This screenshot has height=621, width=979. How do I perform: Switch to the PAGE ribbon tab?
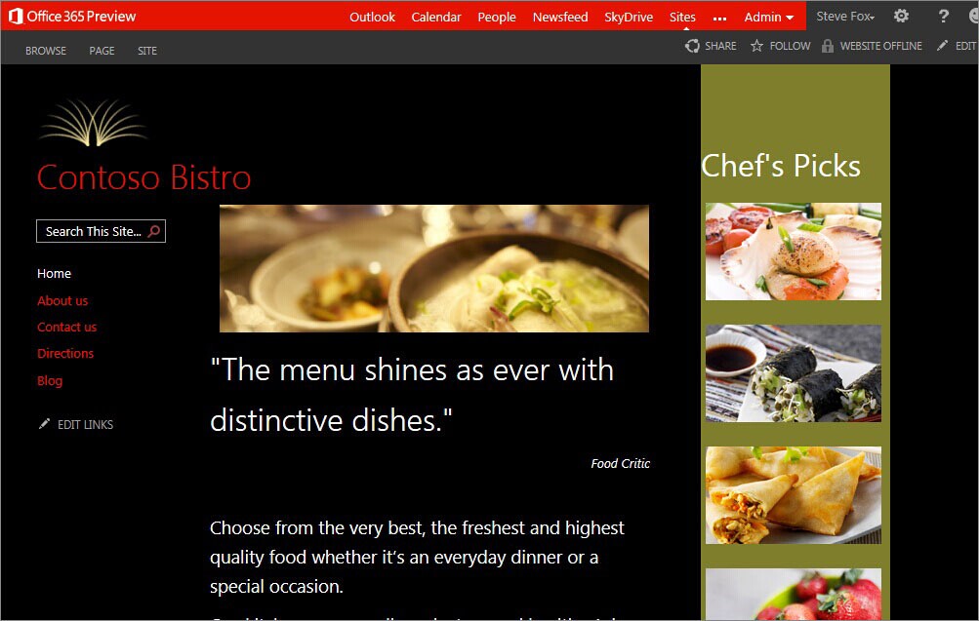(x=102, y=51)
